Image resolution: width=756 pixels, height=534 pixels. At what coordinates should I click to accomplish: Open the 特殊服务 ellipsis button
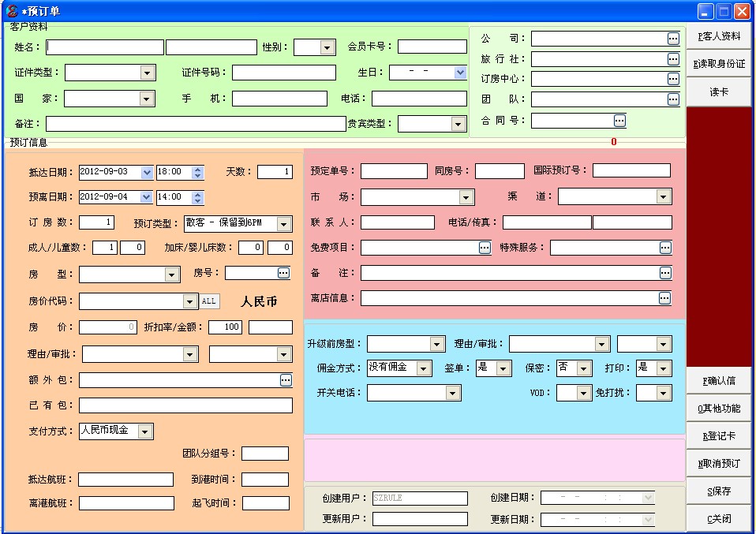(x=665, y=248)
